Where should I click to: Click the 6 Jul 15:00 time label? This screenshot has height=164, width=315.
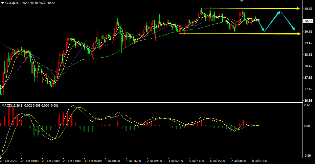pyautogui.click(x=218, y=161)
